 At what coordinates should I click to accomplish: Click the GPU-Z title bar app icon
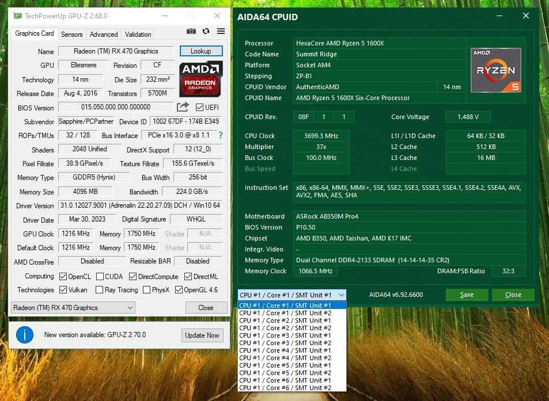tap(17, 16)
